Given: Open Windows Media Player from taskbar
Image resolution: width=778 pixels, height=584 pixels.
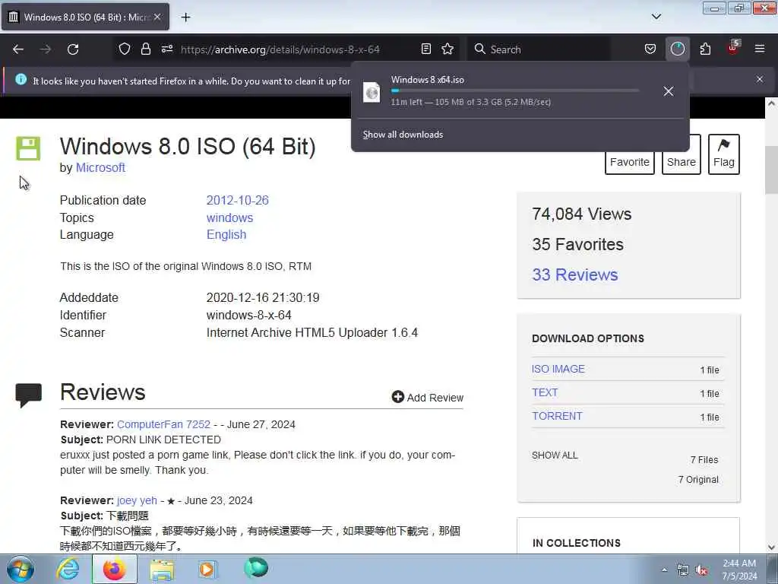Looking at the screenshot, I should pos(207,569).
